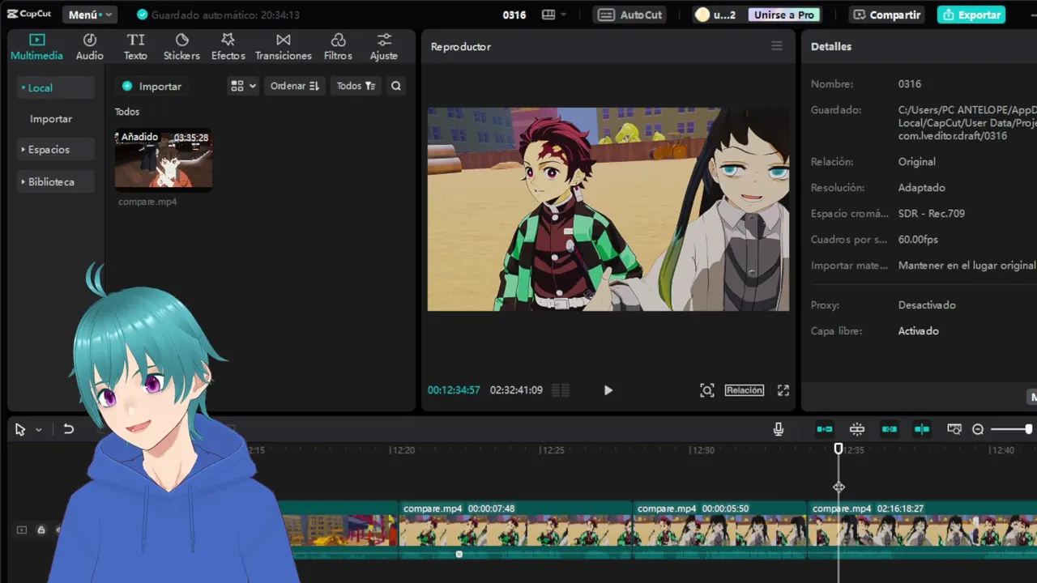Select the compare.mp4 clip 00:00:05:50
This screenshot has height=583, width=1037.
(720, 530)
